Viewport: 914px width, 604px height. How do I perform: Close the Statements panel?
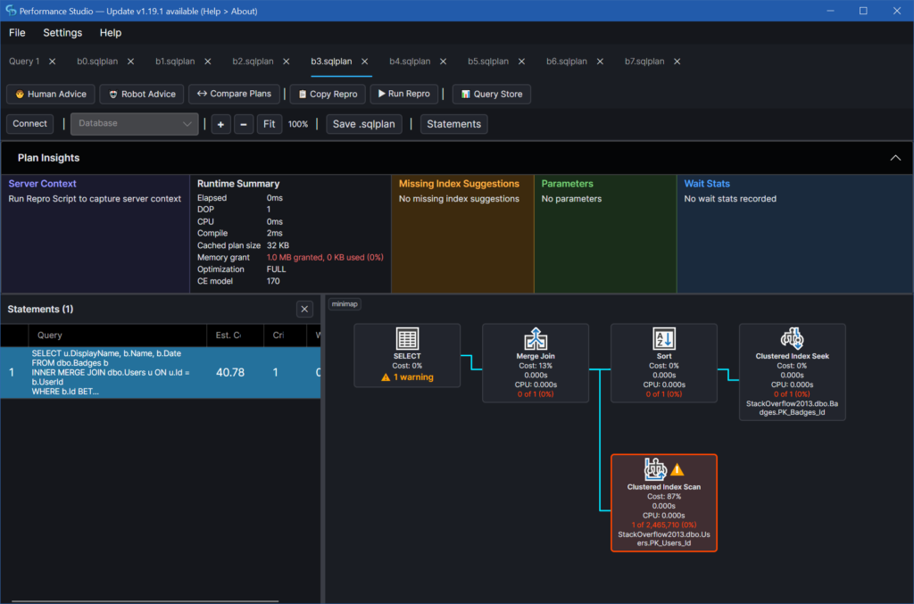tap(304, 310)
